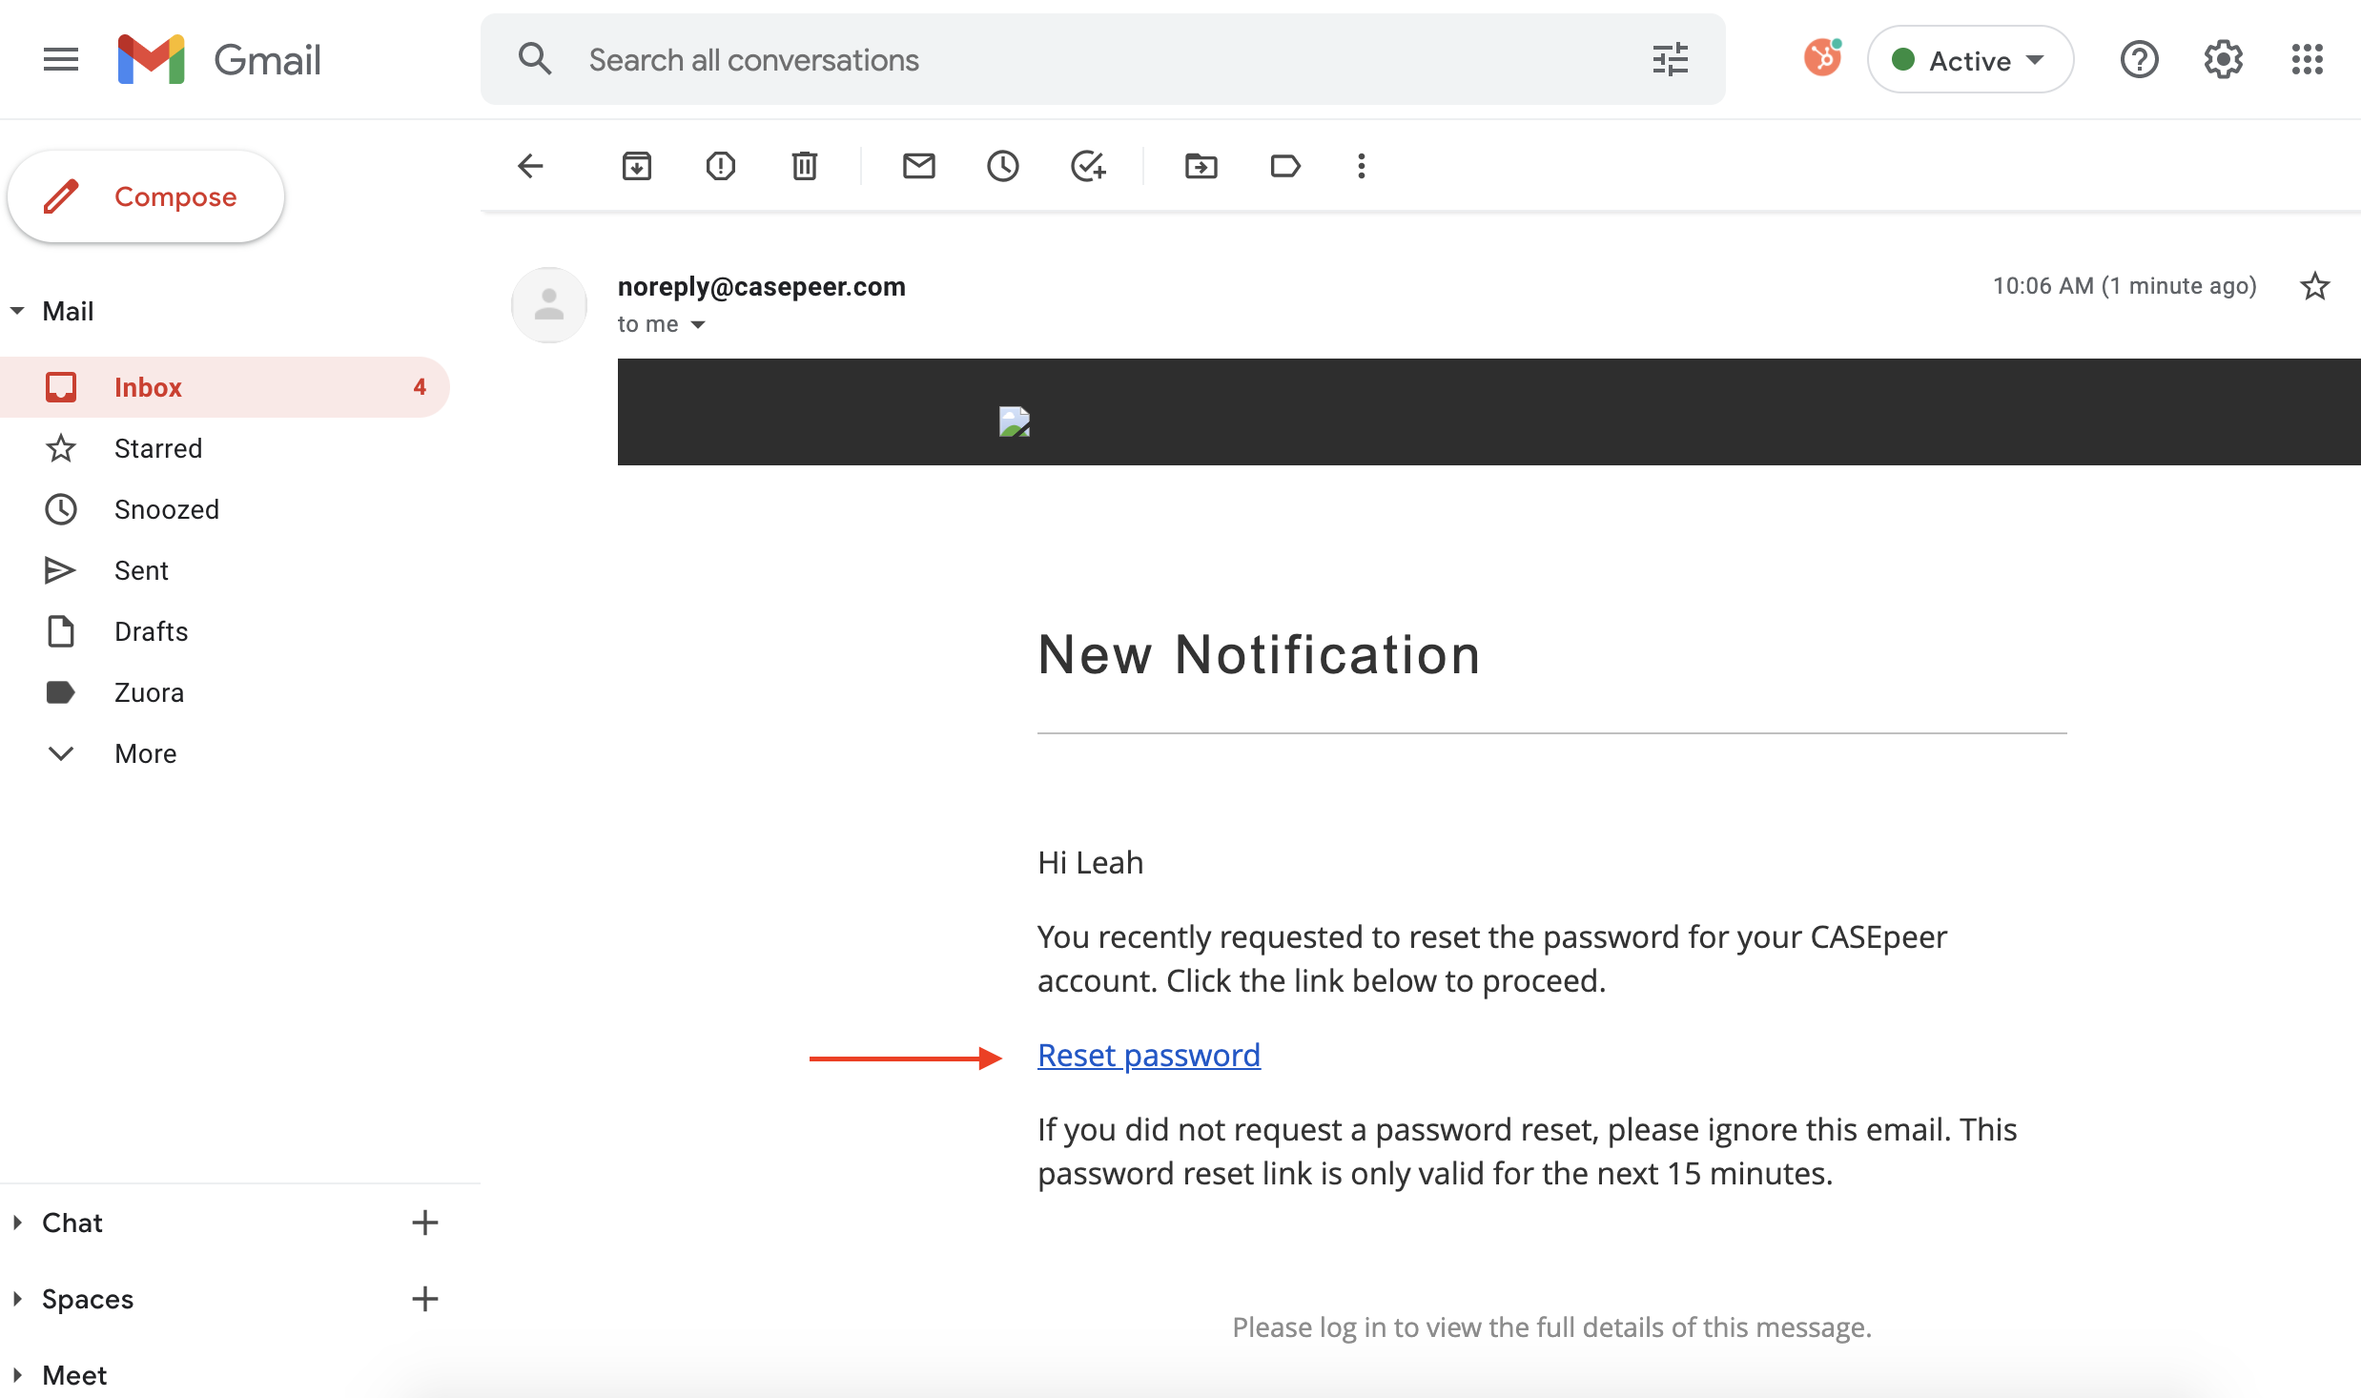2361x1398 pixels.
Task: Open search options filter icon
Action: [x=1670, y=60]
